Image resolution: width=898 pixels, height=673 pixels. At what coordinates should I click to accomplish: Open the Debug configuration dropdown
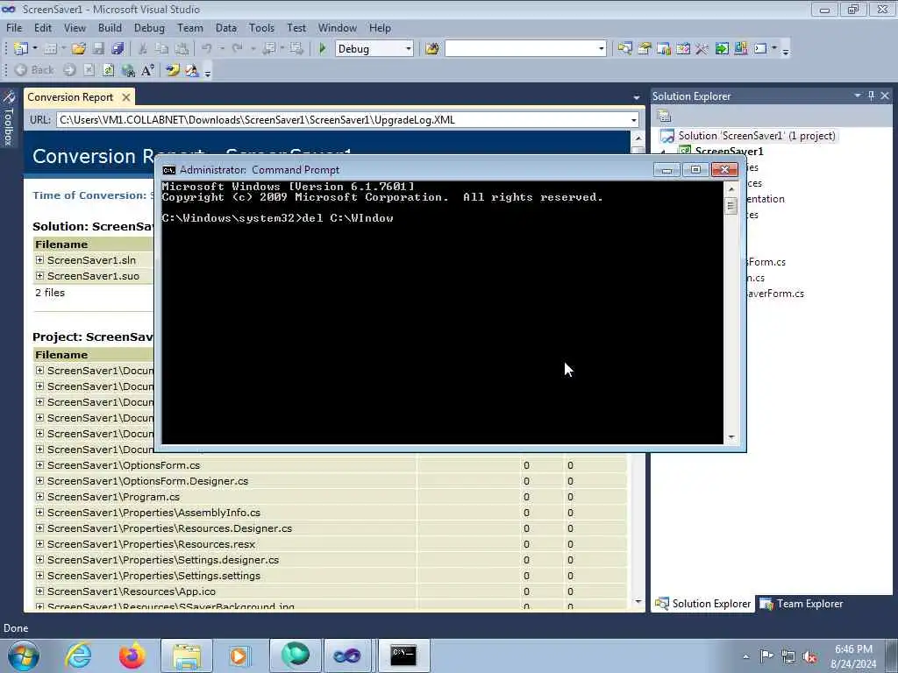(x=409, y=49)
